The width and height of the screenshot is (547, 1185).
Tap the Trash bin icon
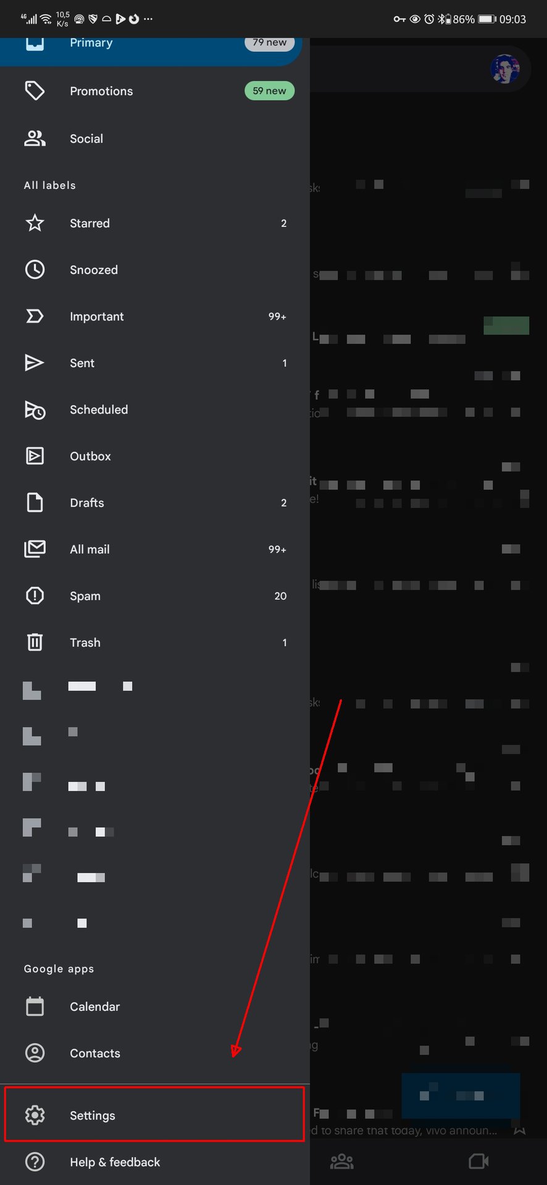click(x=35, y=642)
